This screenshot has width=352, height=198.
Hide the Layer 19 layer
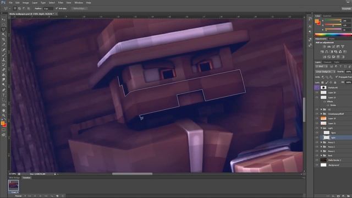317,118
